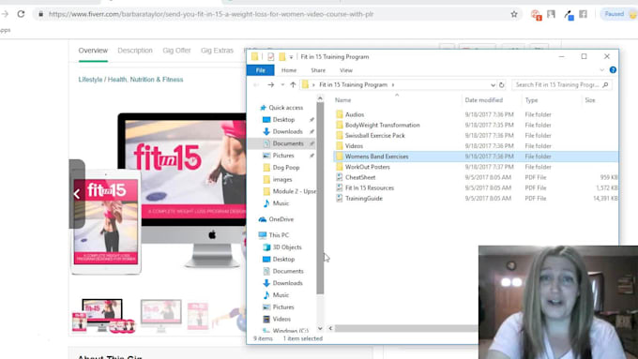Select the third pink gallery thumbnail
Screen dimensions: 638x359
pos(198,316)
